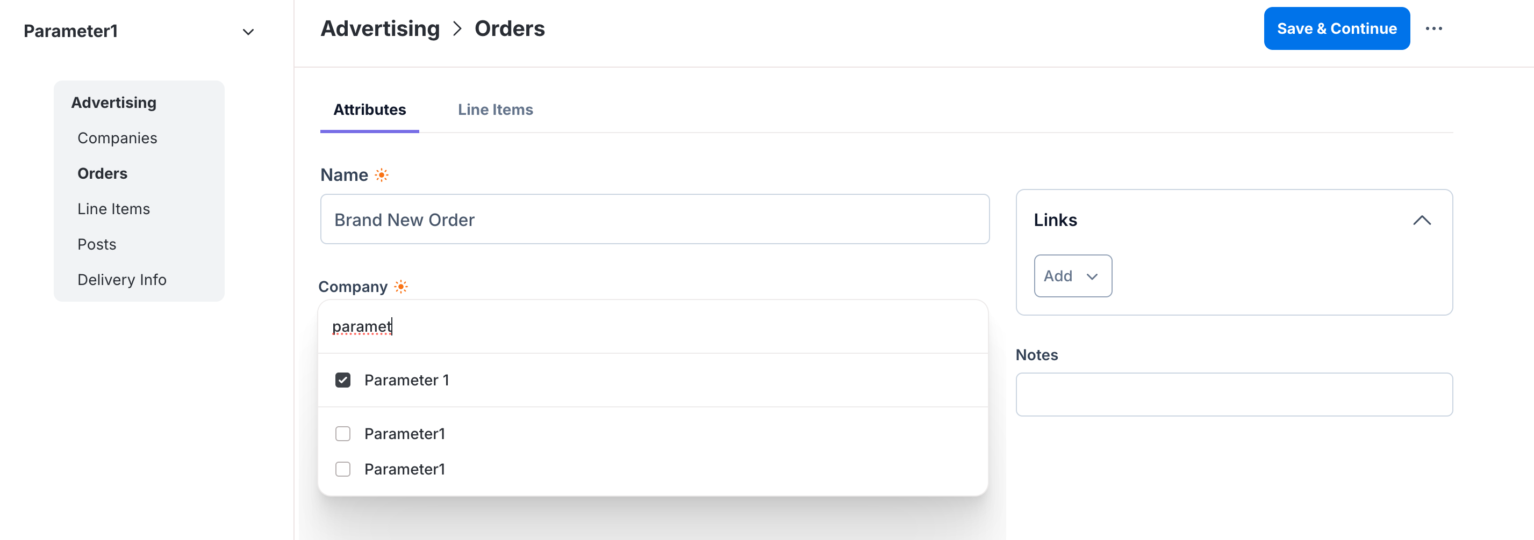Switch to the Line Items tab
This screenshot has height=540, width=1534.
click(495, 110)
